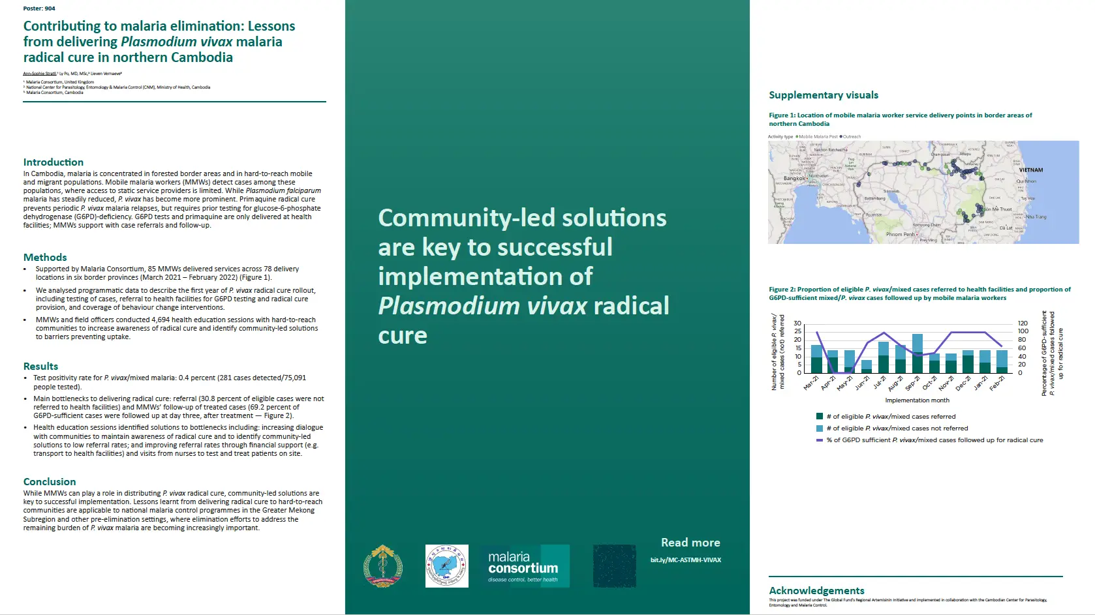Click the Main bottlenecks bullet in Results
Image resolution: width=1095 pixels, height=615 pixels.
pyautogui.click(x=179, y=407)
